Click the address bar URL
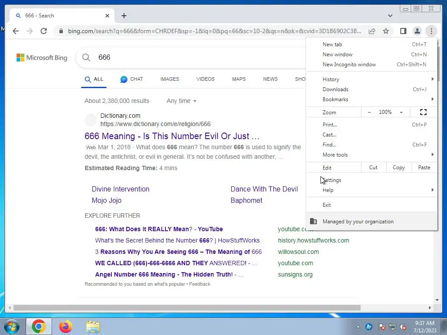The width and height of the screenshot is (447, 335). tap(214, 31)
